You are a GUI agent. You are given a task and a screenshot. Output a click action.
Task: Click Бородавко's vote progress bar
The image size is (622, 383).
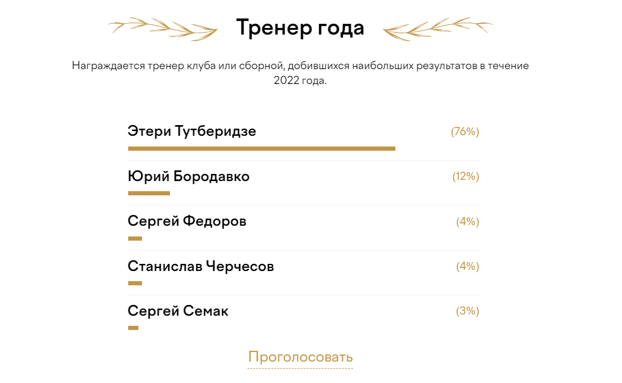click(x=149, y=193)
